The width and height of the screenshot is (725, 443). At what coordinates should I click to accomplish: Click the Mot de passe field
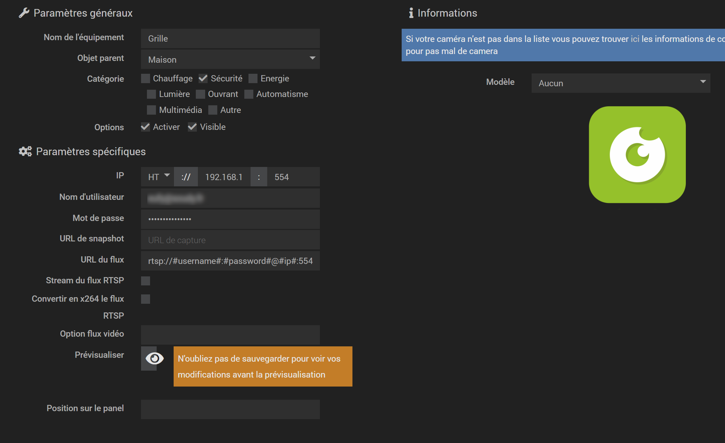tap(230, 219)
